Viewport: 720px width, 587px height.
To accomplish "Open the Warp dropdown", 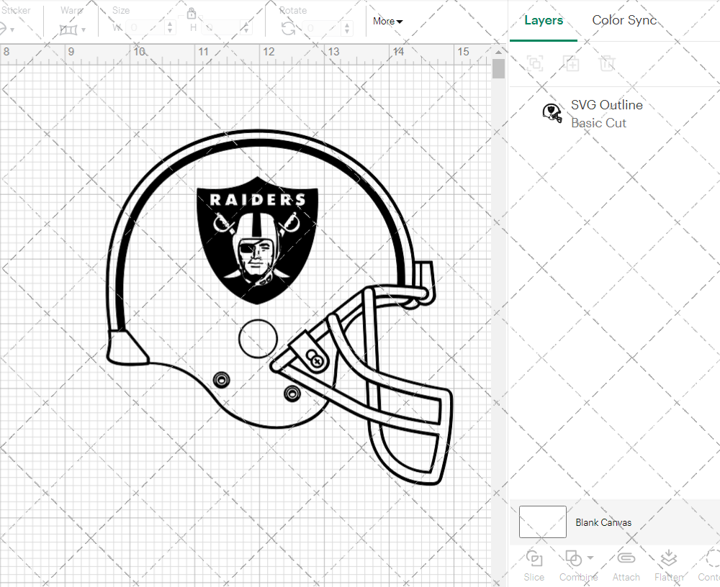I will [84, 29].
